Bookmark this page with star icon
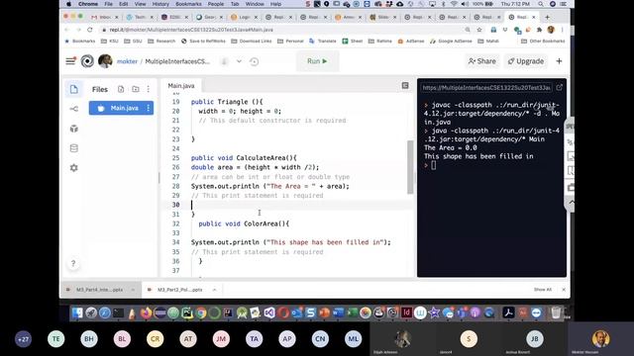Image resolution: width=634 pixels, height=356 pixels. 479,30
